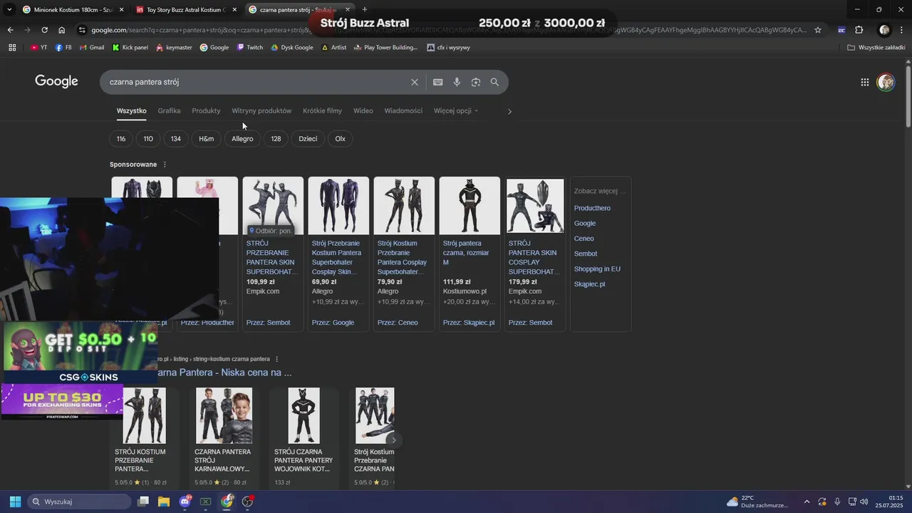Bookmark this page with the star icon

818,30
